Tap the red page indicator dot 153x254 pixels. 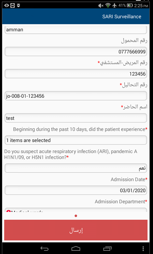coord(76,216)
